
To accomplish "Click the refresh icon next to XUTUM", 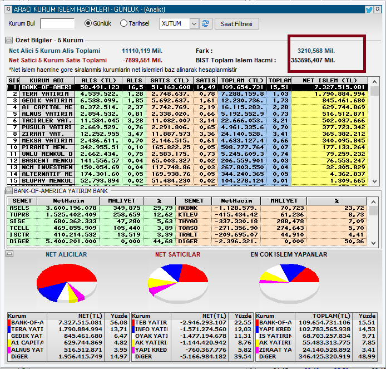I will (x=205, y=23).
